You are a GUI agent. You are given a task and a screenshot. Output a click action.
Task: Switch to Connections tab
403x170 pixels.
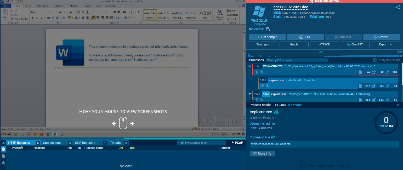coord(57,143)
